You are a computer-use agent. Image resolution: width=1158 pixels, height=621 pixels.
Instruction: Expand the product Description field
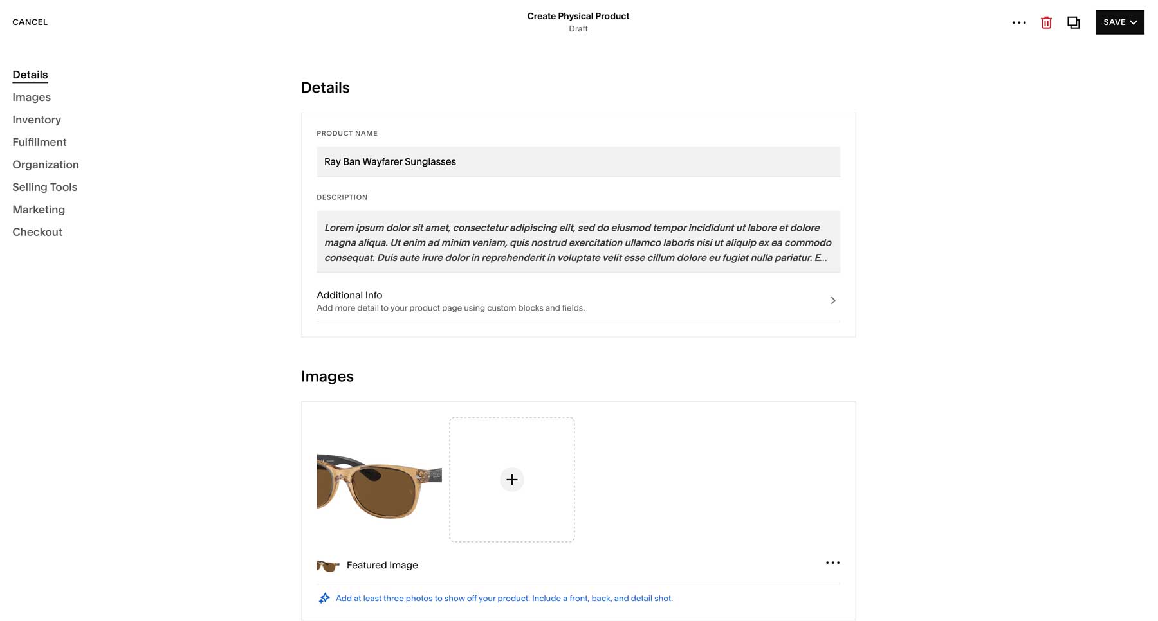pyautogui.click(x=578, y=242)
